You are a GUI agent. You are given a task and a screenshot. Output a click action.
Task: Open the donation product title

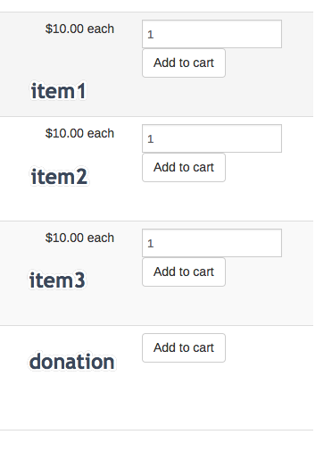72,362
